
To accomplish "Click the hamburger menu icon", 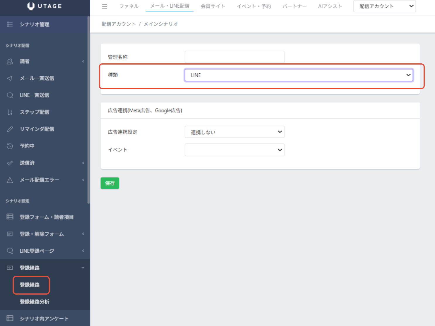I will (104, 6).
